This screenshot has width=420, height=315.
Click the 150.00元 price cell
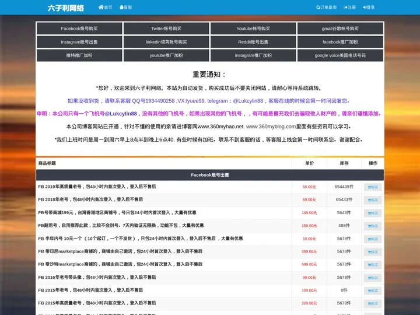(x=309, y=226)
